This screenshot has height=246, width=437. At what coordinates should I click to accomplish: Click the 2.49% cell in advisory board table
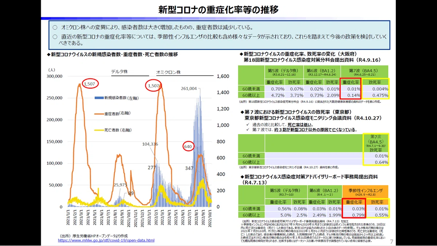(317, 215)
